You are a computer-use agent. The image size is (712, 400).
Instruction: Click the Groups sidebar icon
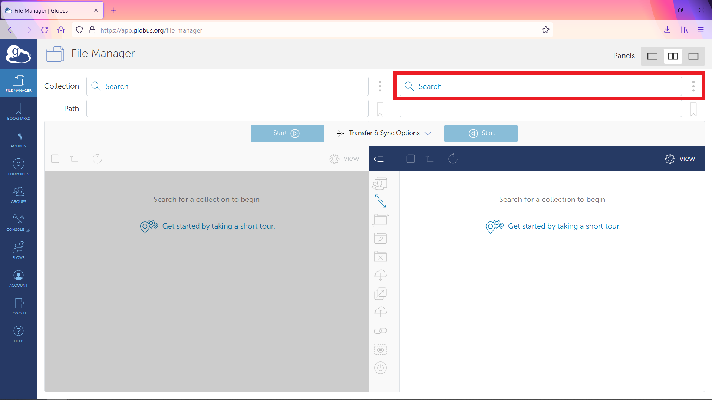(x=18, y=195)
